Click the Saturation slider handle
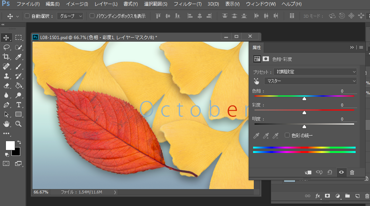The height and width of the screenshot is (206, 370). point(304,113)
